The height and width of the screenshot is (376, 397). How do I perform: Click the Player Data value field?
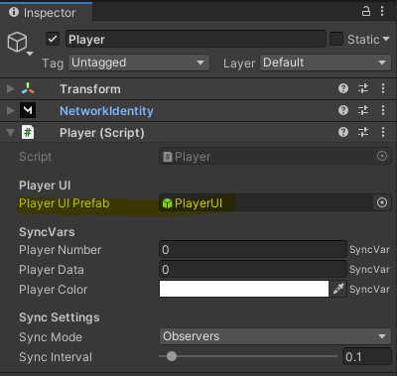(x=253, y=269)
